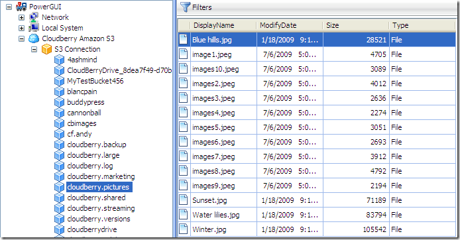Screen dimensions: 460x240
Task: Click the bucket icon beside 4ashmind
Action: pyautogui.click(x=59, y=60)
